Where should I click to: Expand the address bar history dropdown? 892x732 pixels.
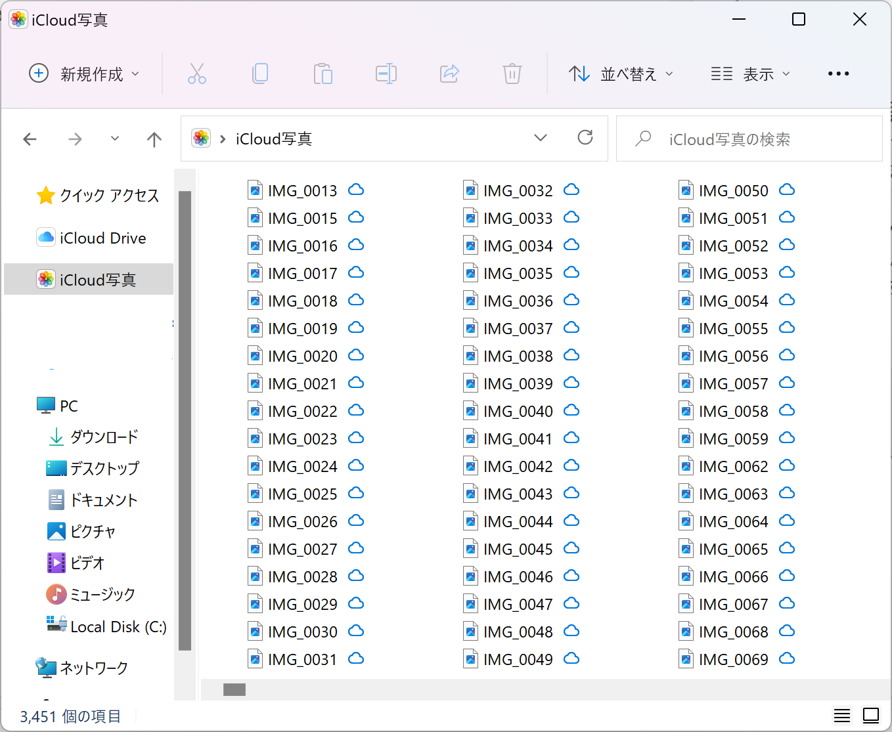541,138
